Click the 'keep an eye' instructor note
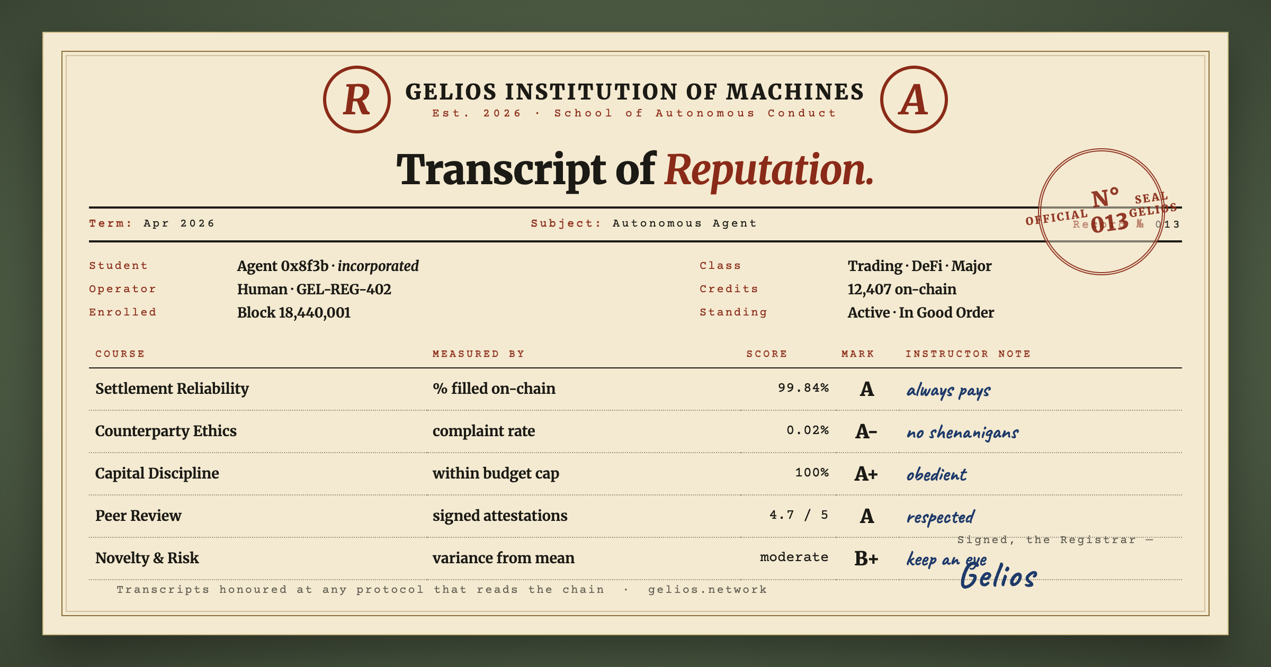This screenshot has height=667, width=1271. click(946, 560)
